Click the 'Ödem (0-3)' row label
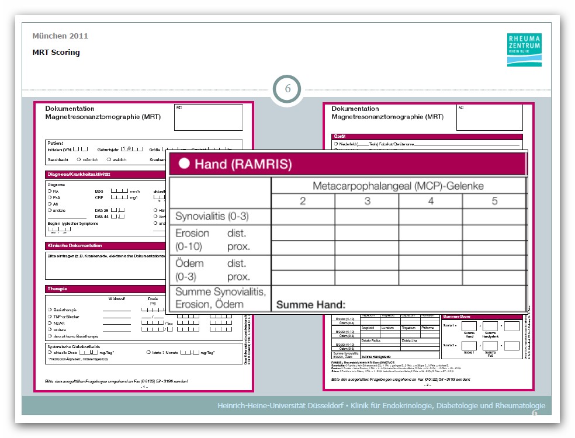575x438 pixels. 189,270
